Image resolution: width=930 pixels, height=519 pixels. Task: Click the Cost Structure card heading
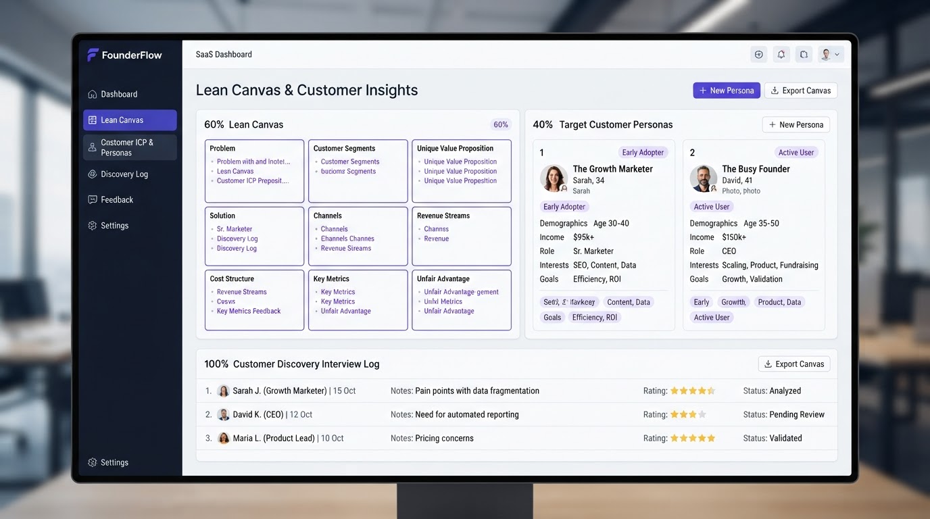(x=232, y=279)
